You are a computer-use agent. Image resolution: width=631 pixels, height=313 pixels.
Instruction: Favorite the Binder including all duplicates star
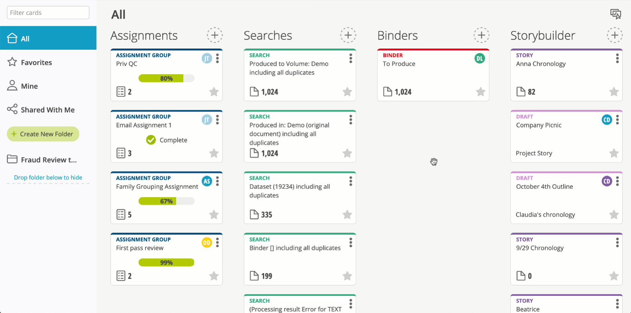click(347, 276)
